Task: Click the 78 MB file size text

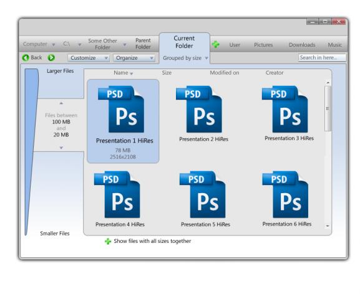Action: tap(123, 150)
